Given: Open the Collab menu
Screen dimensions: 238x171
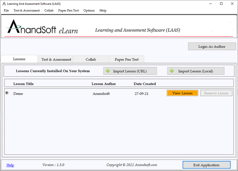Looking at the screenshot, I should 49,10.
